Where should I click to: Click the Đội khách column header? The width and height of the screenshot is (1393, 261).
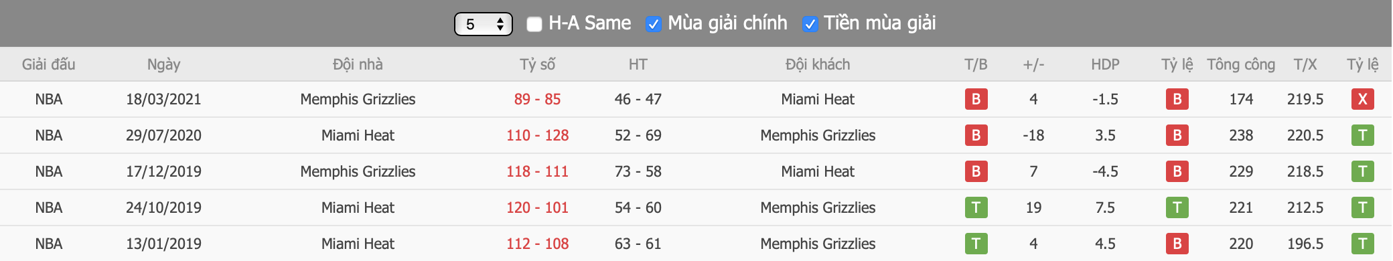point(818,65)
